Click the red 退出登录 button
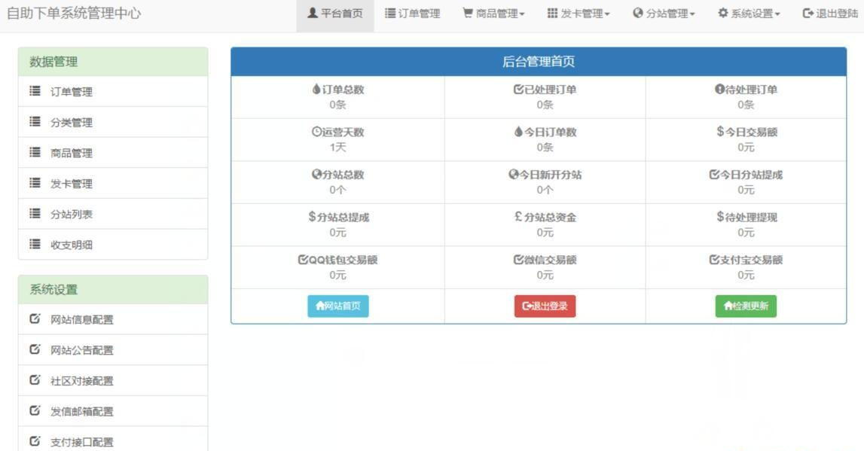864x451 pixels. [545, 306]
